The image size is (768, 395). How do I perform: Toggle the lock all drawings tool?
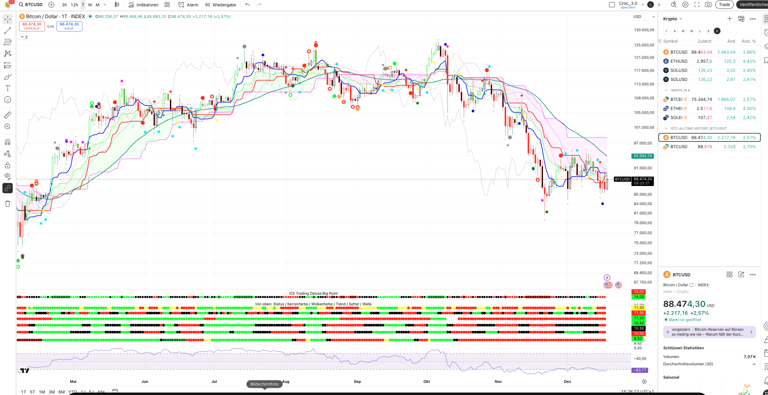pyautogui.click(x=8, y=165)
